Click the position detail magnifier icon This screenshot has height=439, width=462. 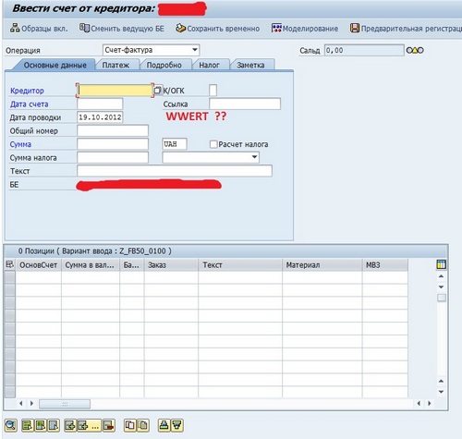(11, 425)
